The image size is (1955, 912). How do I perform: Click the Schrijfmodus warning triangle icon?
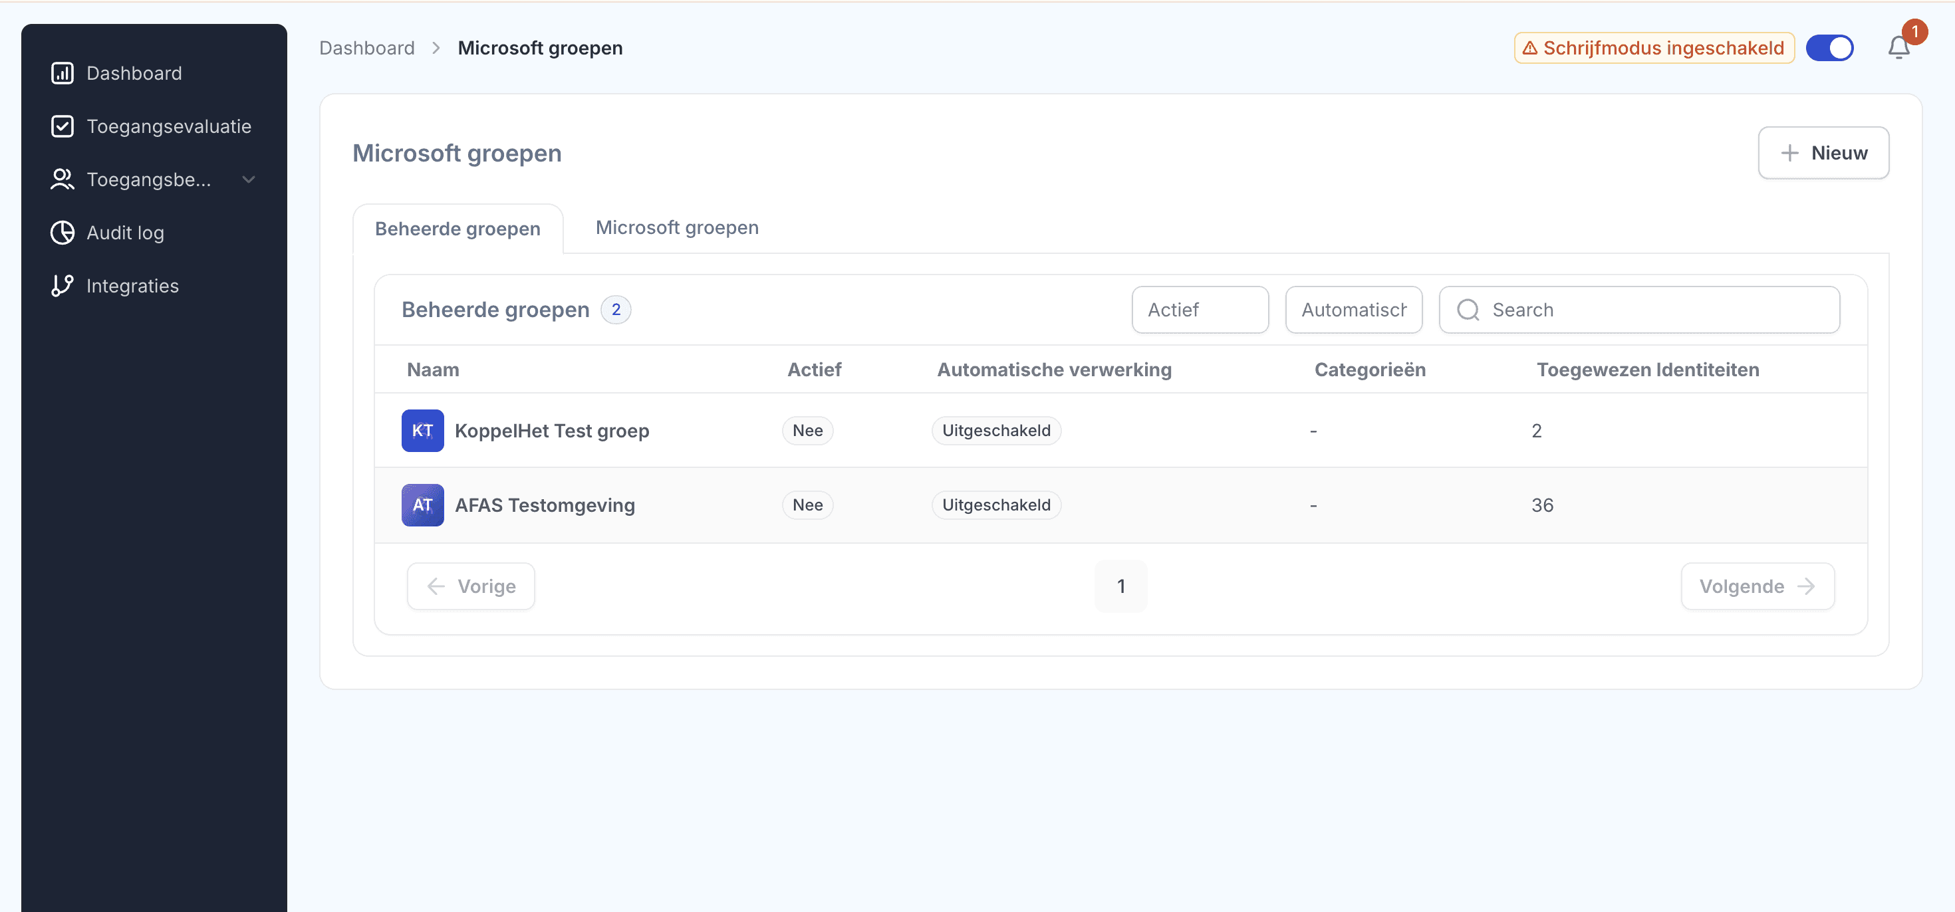point(1530,49)
